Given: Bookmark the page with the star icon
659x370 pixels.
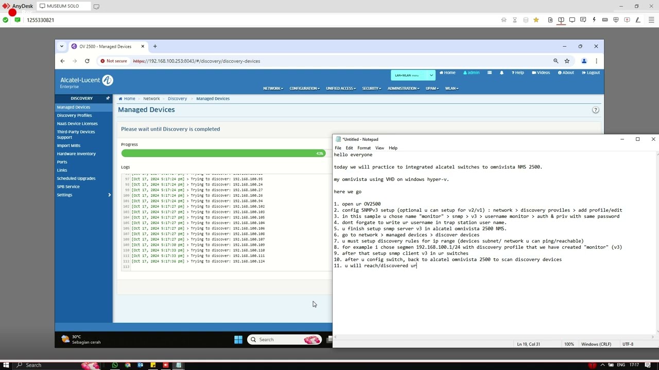Looking at the screenshot, I should tap(567, 61).
